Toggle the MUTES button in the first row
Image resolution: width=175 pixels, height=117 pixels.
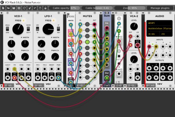[87, 24]
